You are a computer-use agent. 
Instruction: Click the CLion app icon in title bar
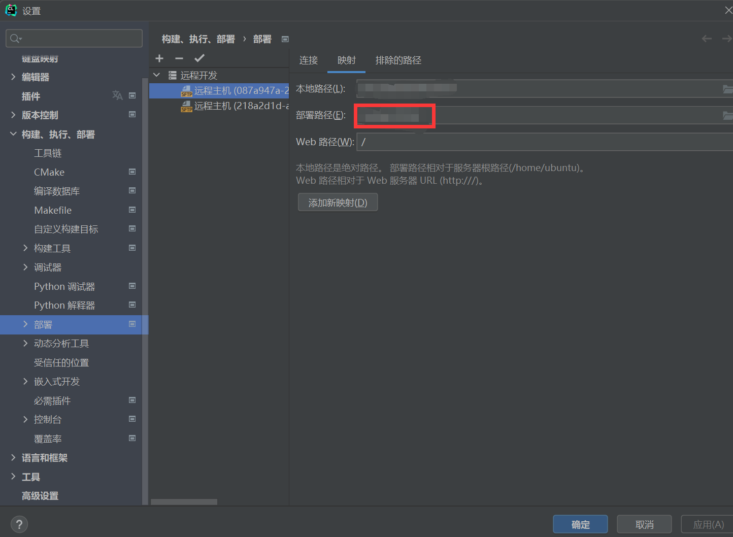[11, 10]
